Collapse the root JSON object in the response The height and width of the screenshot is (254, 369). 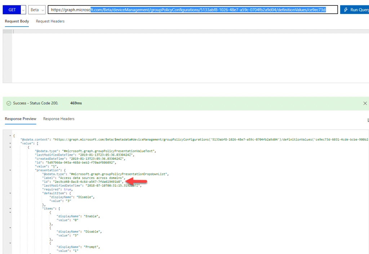(10, 136)
